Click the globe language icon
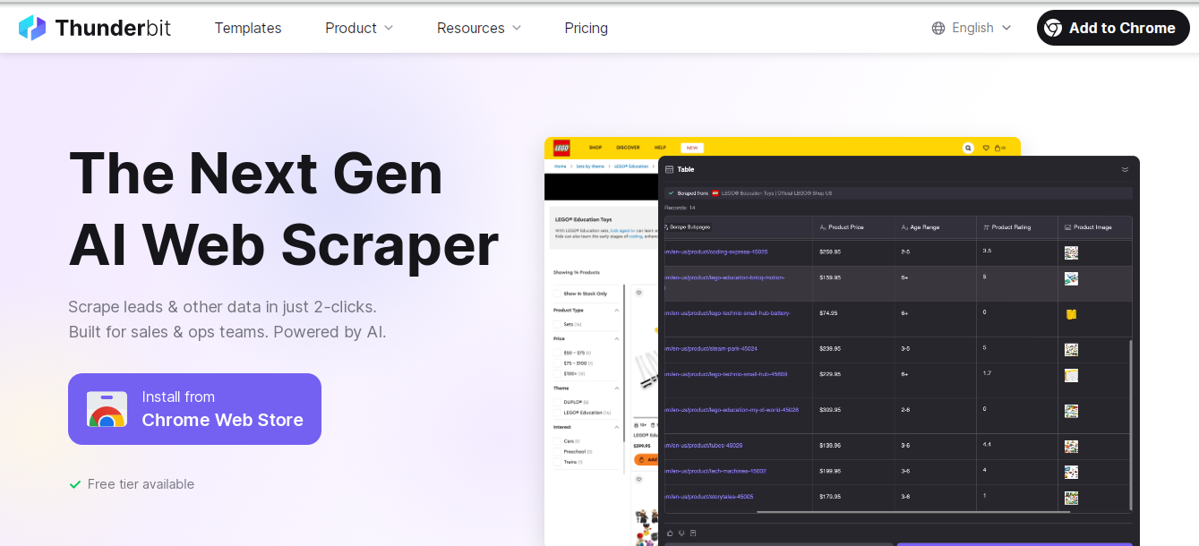The width and height of the screenshot is (1199, 546). pos(938,28)
